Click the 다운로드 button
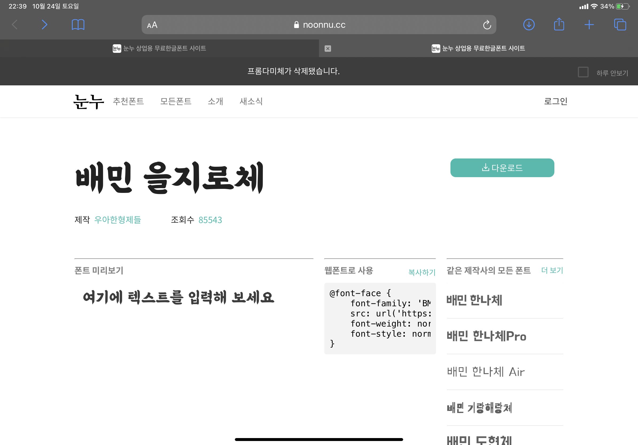The width and height of the screenshot is (638, 445). 502,168
